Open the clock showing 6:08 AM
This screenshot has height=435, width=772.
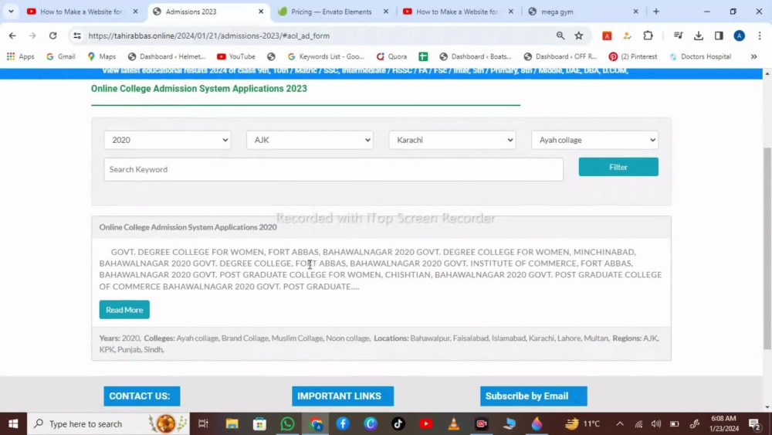click(x=724, y=423)
